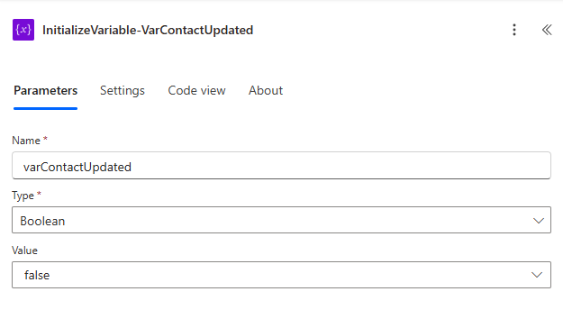Click the Value field label

[24, 251]
